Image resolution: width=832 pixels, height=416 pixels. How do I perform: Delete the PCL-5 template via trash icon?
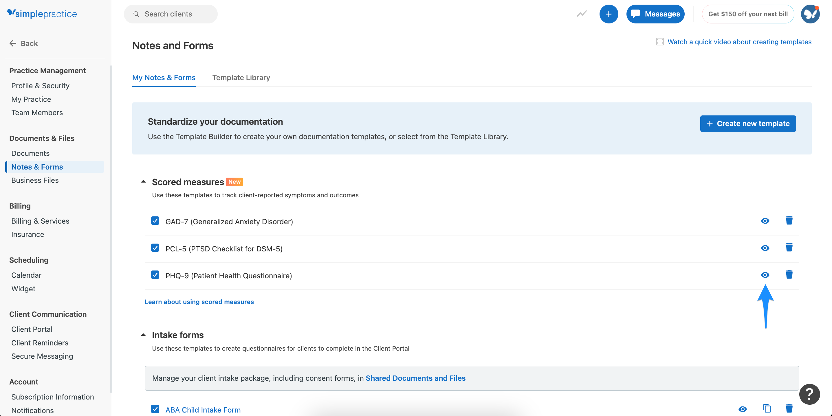tap(789, 248)
